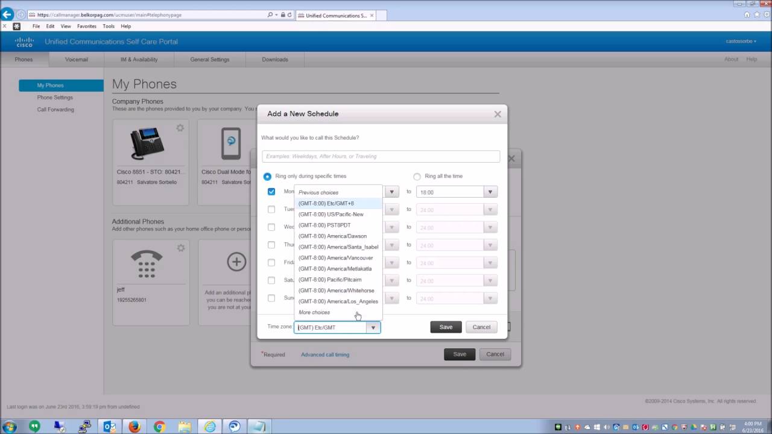This screenshot has height=434, width=772.
Task: Click the Internet Explorer back arrow
Action: pos(7,14)
